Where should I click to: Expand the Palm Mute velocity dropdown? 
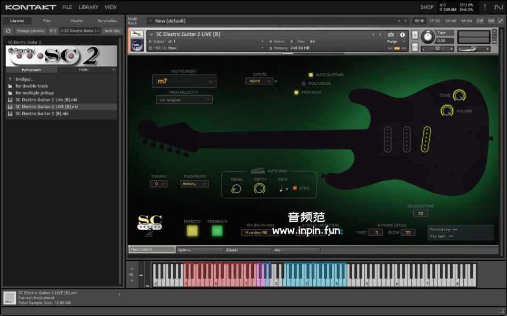[194, 184]
